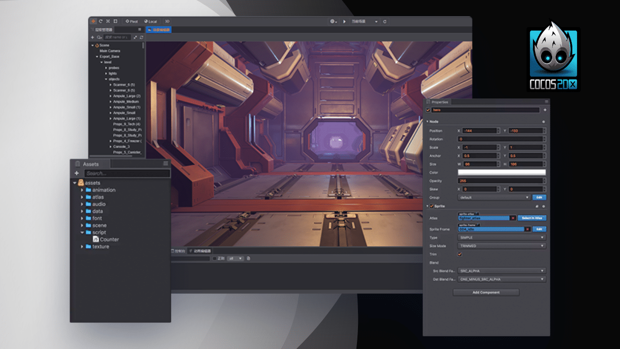Enable the Trim checkbox in the Sprite component
The width and height of the screenshot is (620, 349).
coord(459,254)
